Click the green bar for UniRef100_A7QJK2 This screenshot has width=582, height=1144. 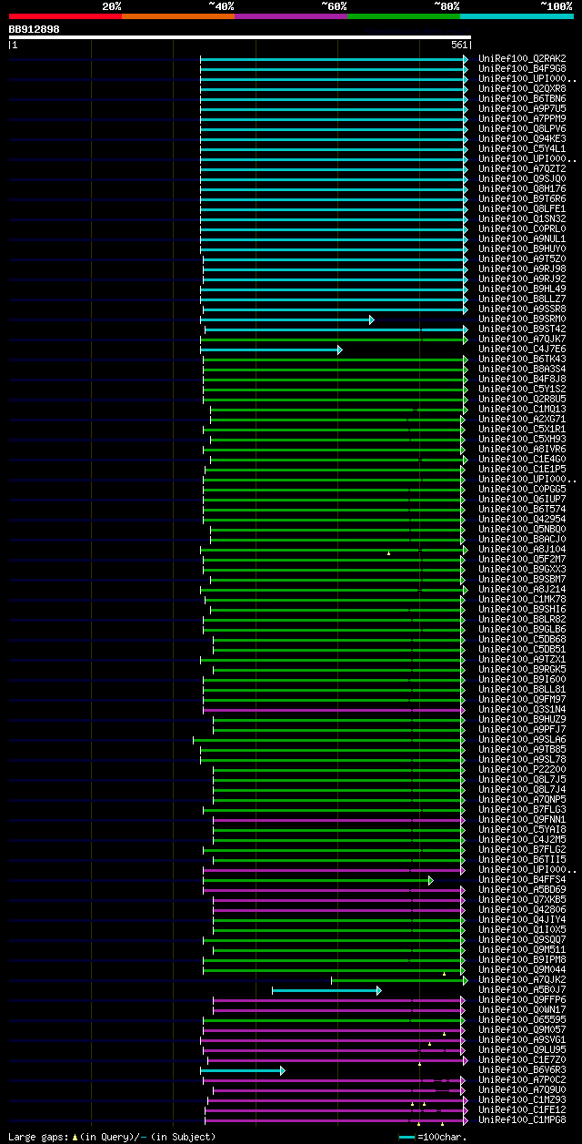click(399, 980)
